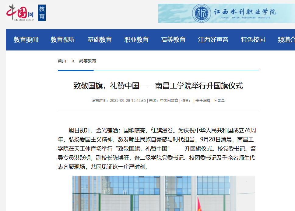Go to the 职业教育 channel
Viewport: 295px width, 211px height.
coord(136,40)
